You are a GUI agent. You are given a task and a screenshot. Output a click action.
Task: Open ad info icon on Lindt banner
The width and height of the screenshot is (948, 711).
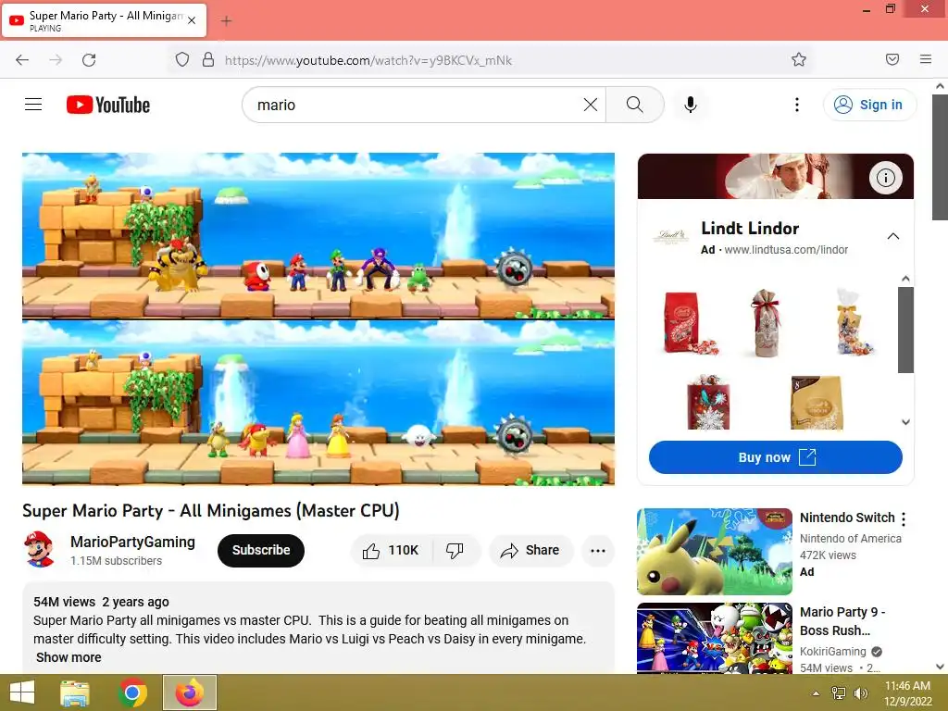(x=886, y=178)
